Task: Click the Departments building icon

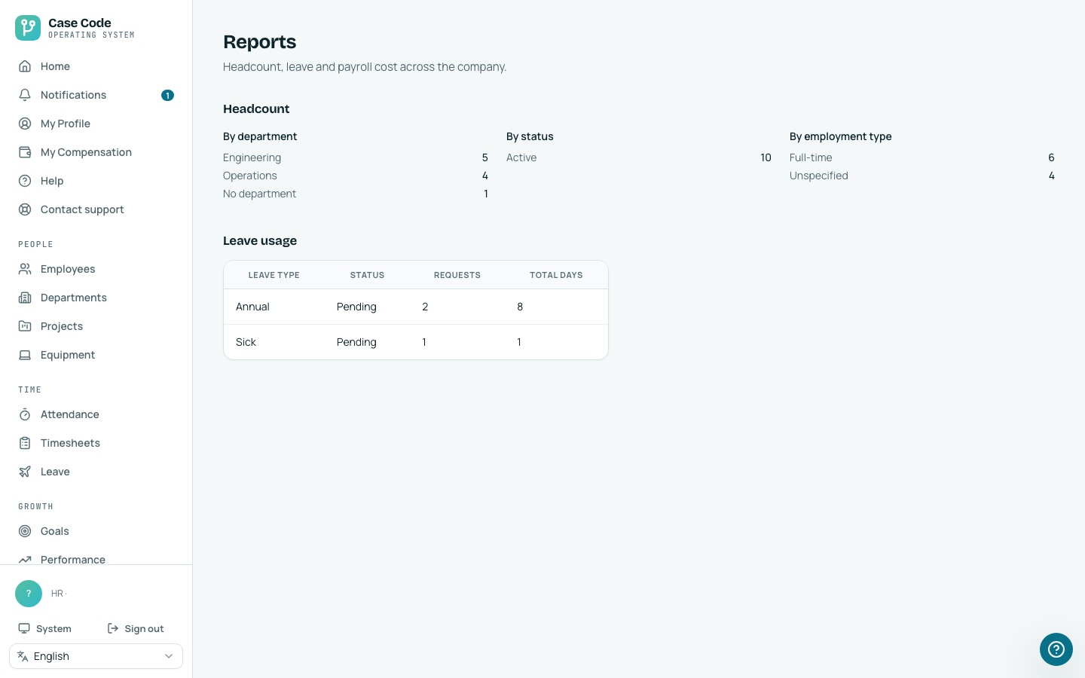Action: click(25, 298)
